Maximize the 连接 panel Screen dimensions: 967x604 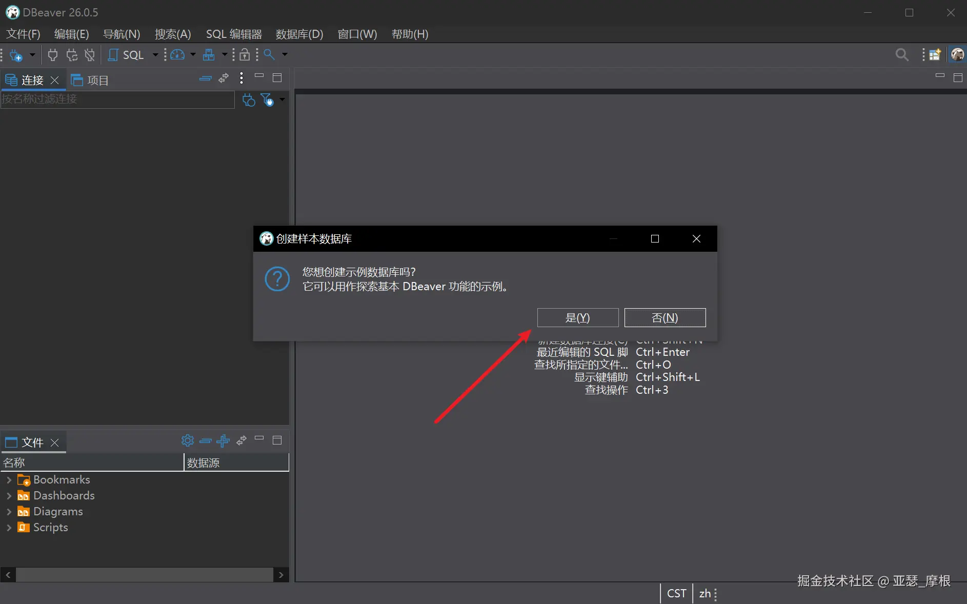pyautogui.click(x=277, y=78)
